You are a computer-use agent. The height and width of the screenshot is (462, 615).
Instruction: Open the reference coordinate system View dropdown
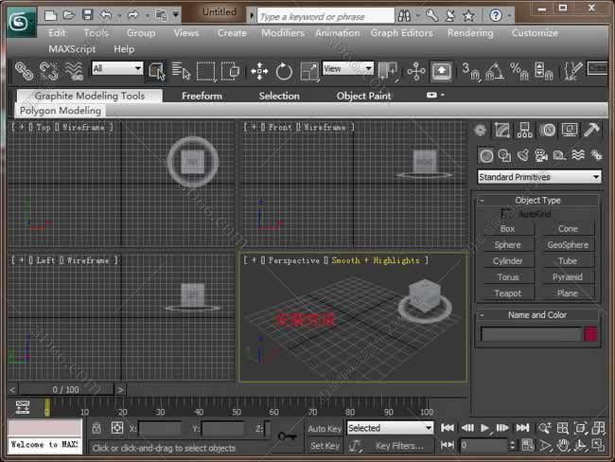[347, 69]
